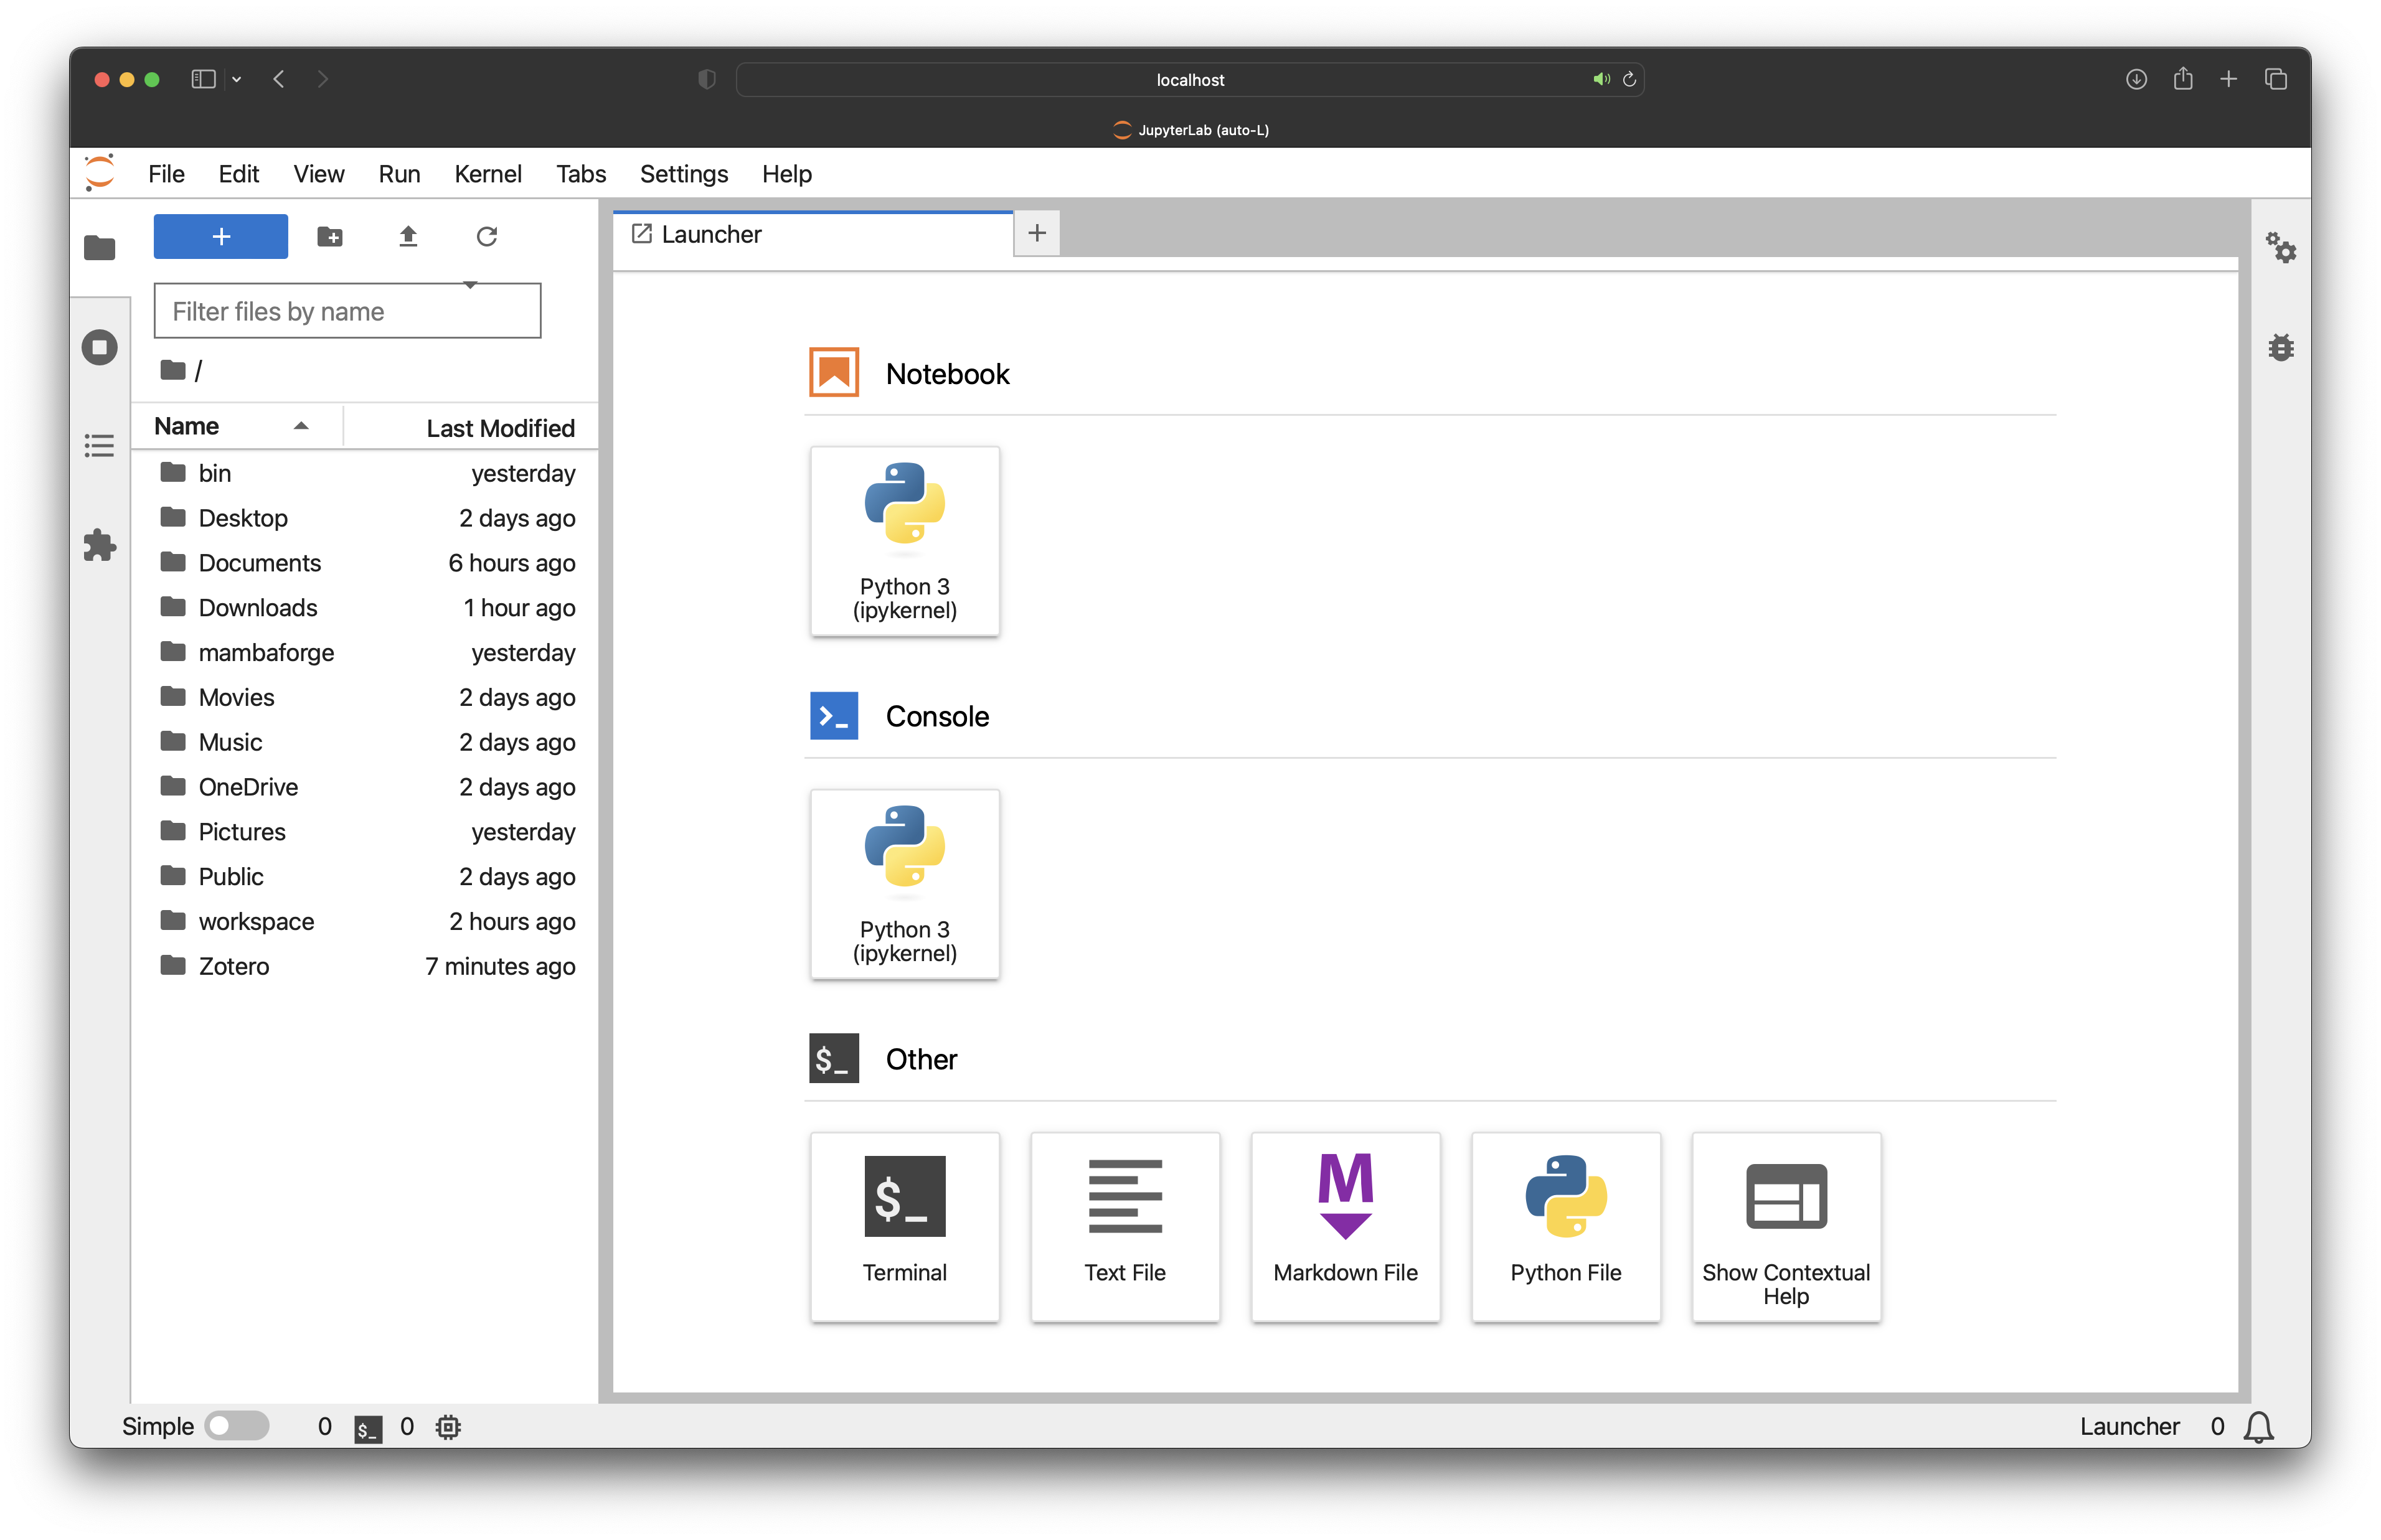Click Safari downloads icon
This screenshot has width=2381, height=1540.
coord(2135,79)
